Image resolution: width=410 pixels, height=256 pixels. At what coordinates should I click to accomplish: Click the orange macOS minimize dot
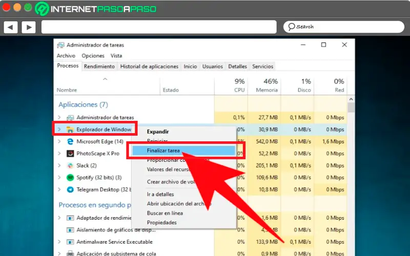click(x=17, y=7)
